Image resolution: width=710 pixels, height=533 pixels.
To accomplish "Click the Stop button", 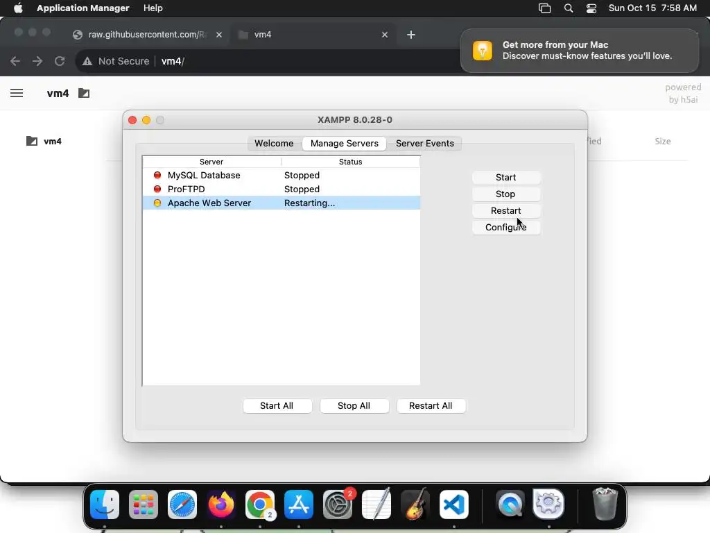I will coord(505,194).
